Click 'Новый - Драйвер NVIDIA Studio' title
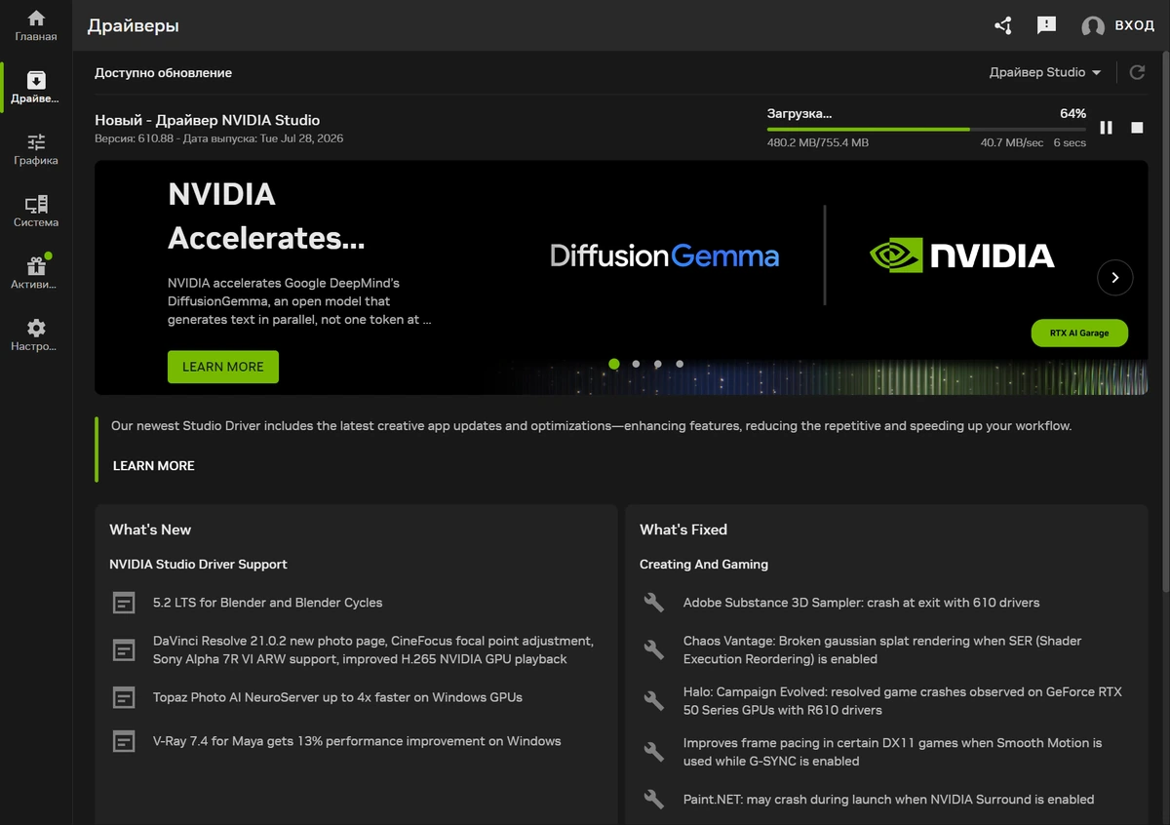This screenshot has width=1170, height=825. pyautogui.click(x=208, y=120)
